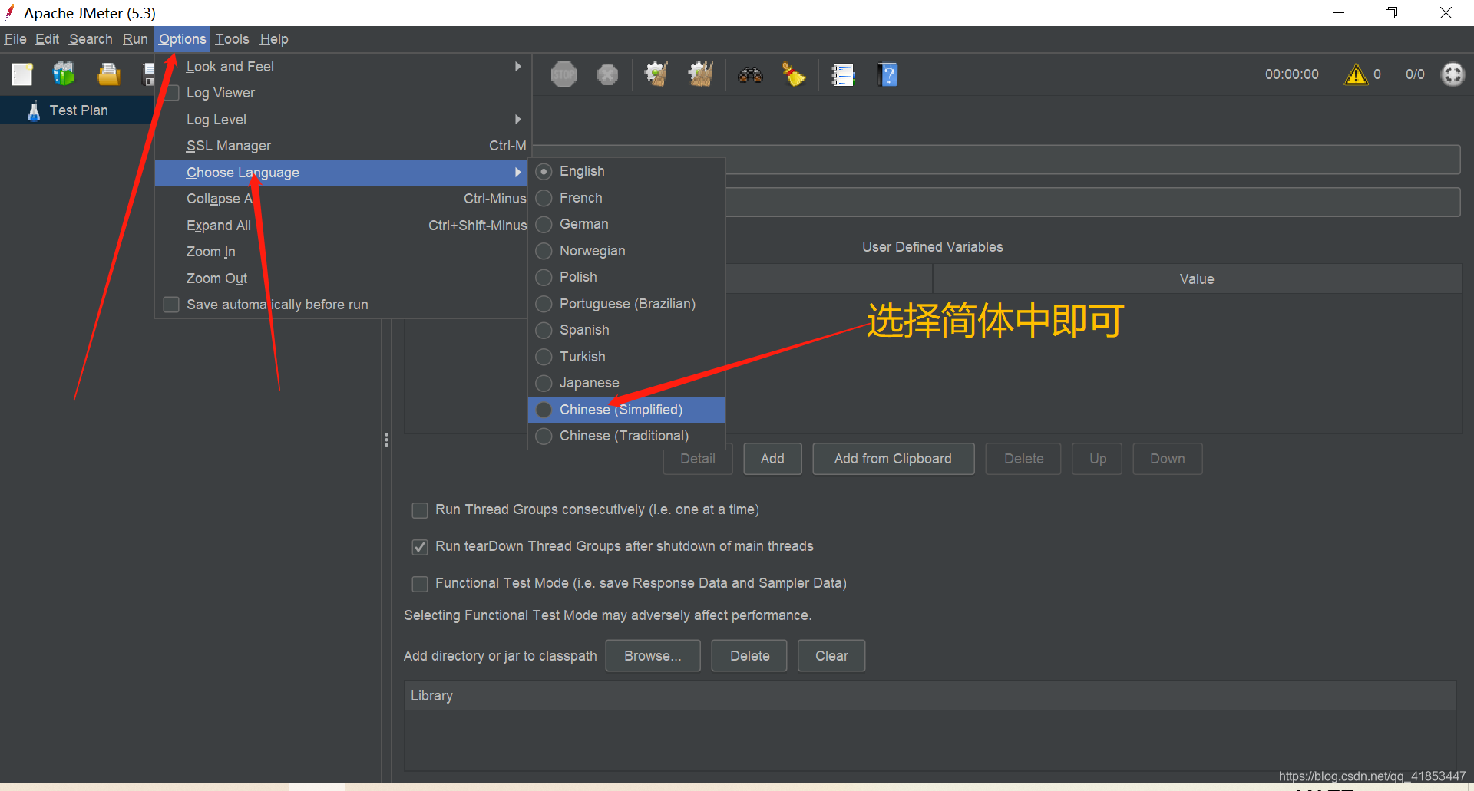
Task: Click the Down variable button
Action: point(1167,459)
